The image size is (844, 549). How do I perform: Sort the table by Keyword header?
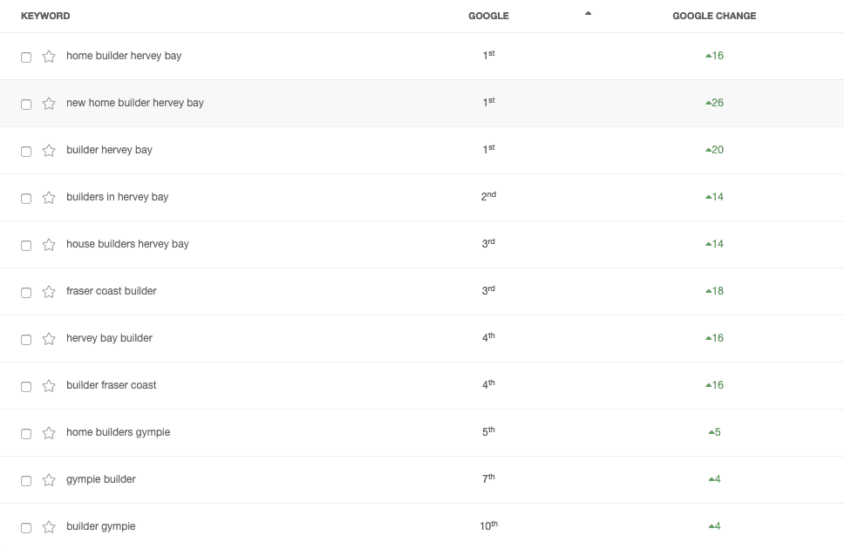pos(45,16)
